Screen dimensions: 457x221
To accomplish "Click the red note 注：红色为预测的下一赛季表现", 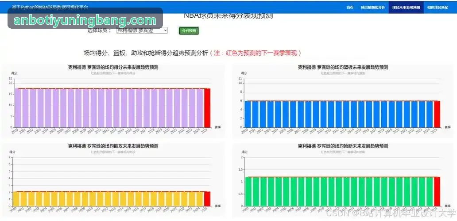I will click(256, 53).
